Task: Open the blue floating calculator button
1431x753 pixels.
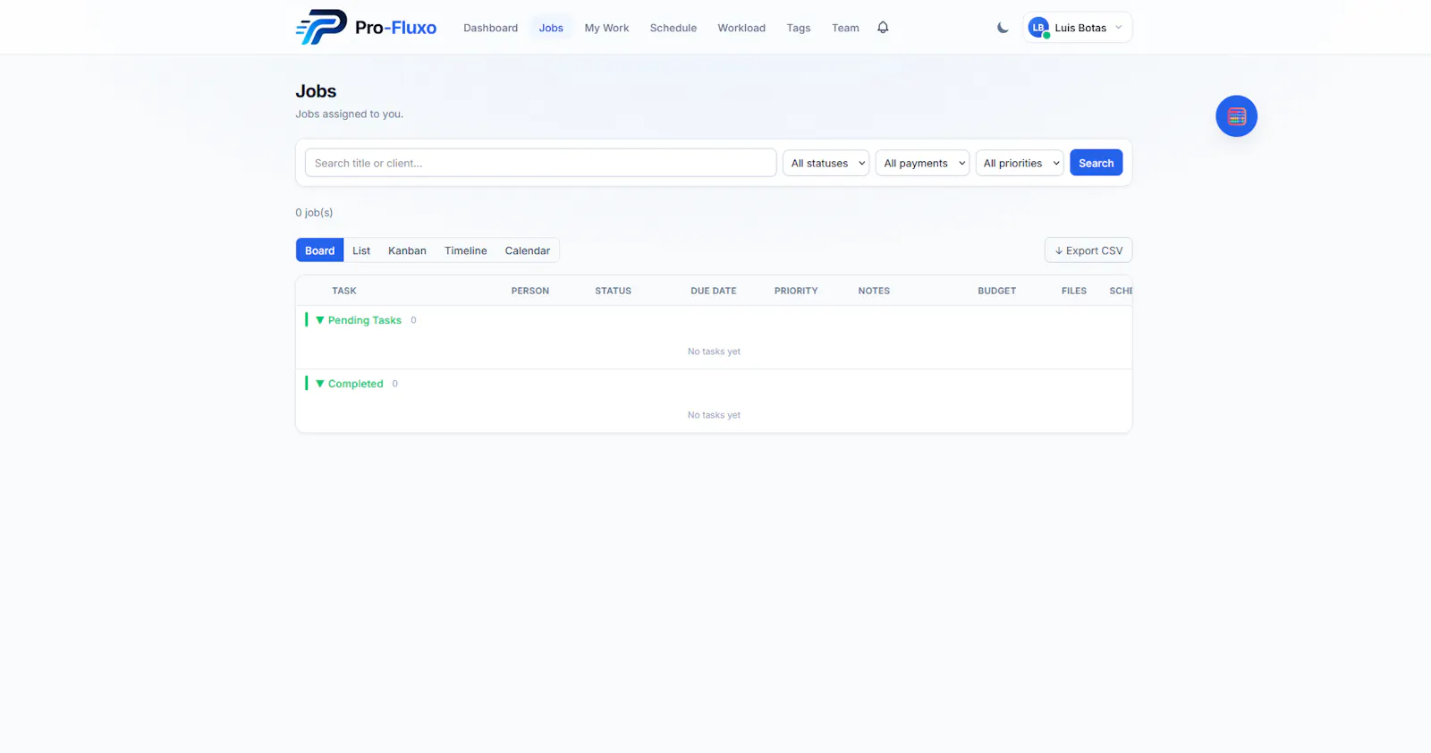Action: pos(1236,116)
